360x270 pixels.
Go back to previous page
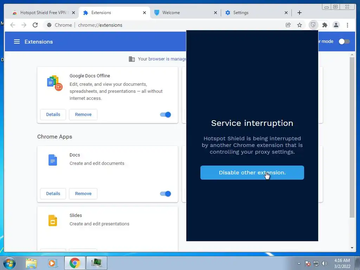pyautogui.click(x=13, y=25)
